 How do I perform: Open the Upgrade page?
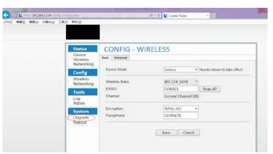click(x=81, y=118)
